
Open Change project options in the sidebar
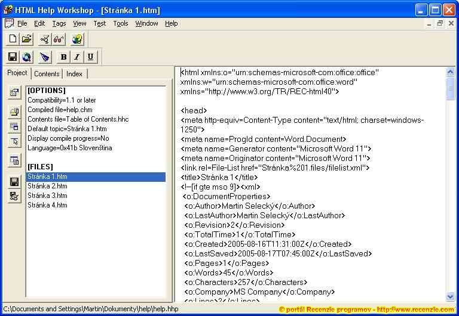pyautogui.click(x=14, y=92)
